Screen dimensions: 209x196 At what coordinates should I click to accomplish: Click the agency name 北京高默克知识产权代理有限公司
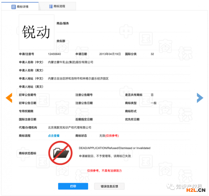69,128
